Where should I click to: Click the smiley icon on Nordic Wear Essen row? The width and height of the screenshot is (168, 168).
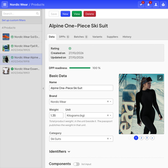pyautogui.click(x=12, y=69)
